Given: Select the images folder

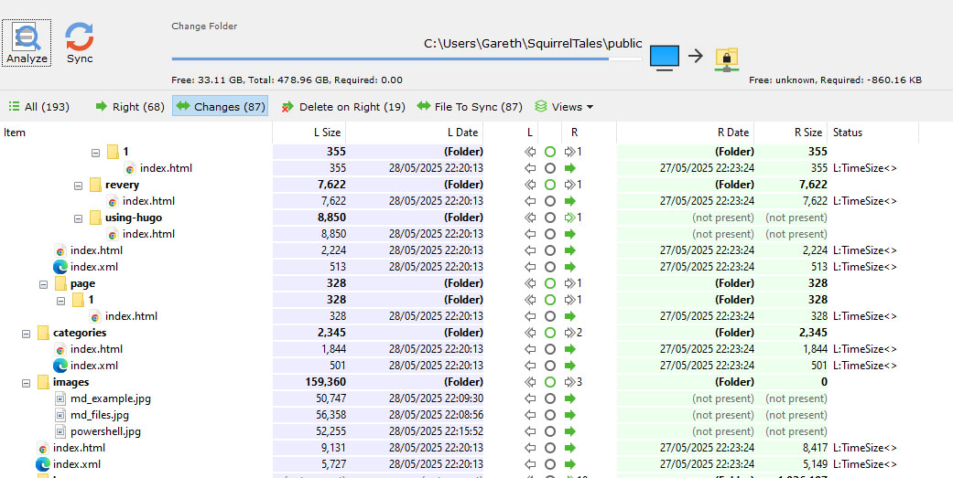Looking at the screenshot, I should [71, 382].
